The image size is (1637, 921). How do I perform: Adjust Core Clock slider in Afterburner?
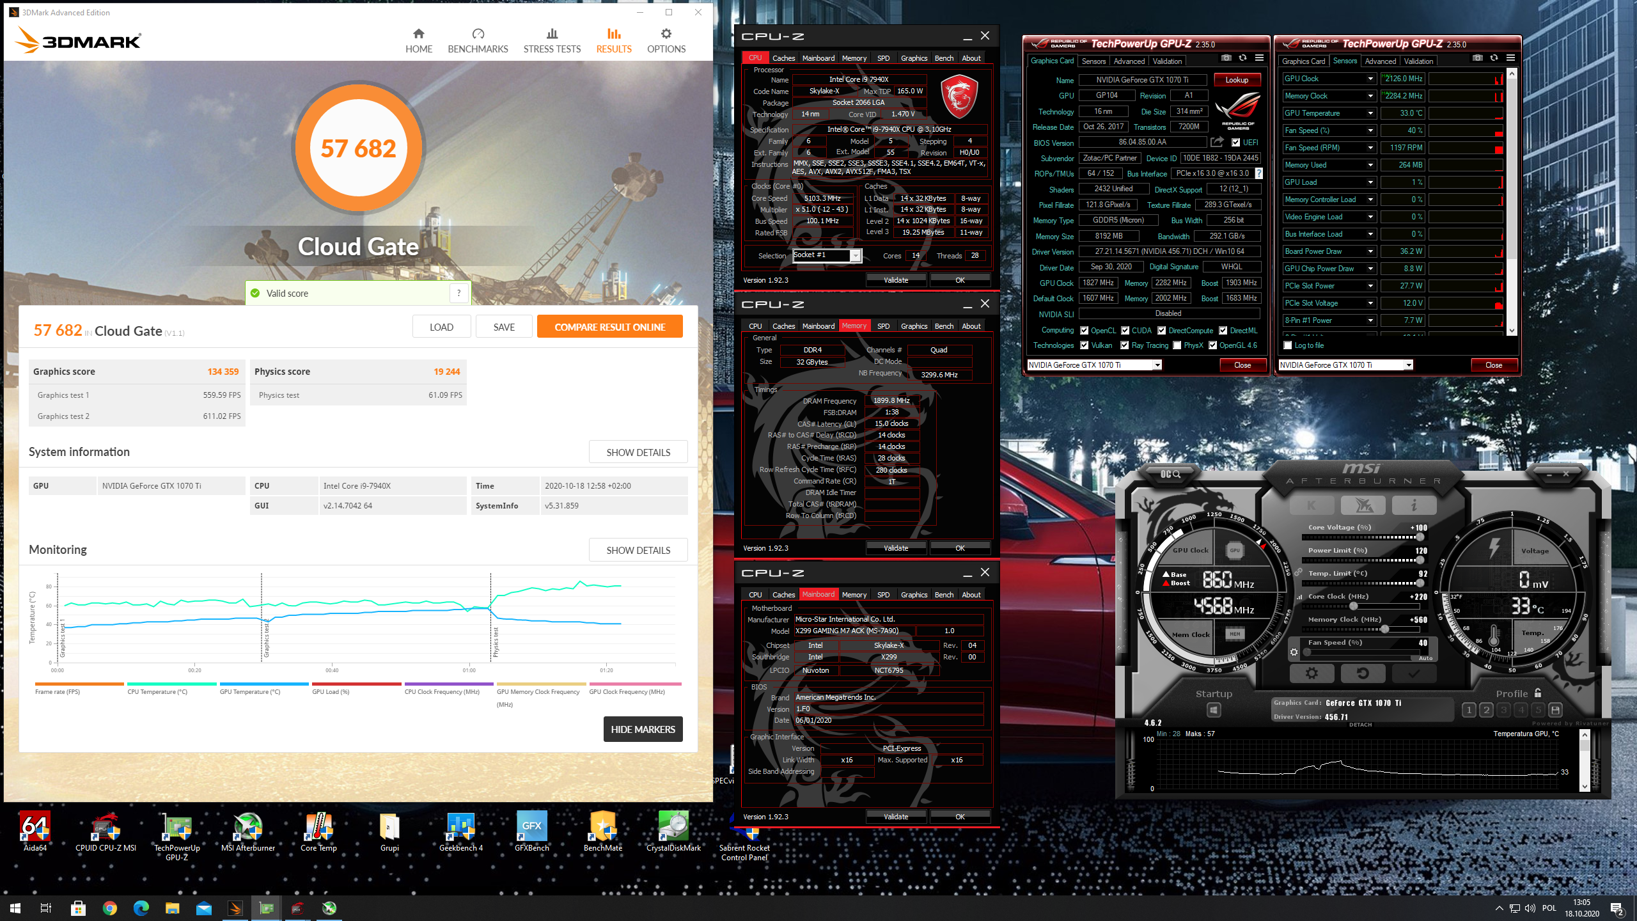tap(1353, 606)
